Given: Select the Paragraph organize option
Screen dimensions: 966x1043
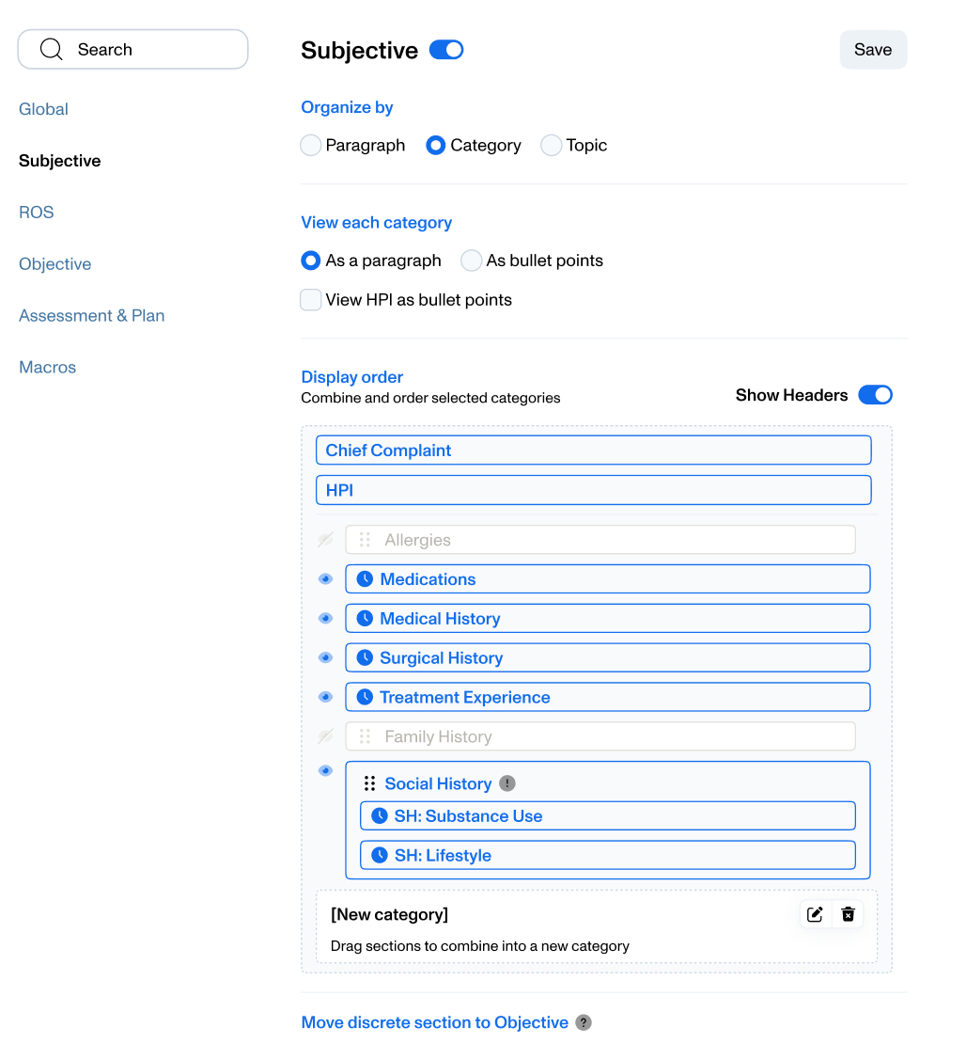Looking at the screenshot, I should click(x=310, y=145).
